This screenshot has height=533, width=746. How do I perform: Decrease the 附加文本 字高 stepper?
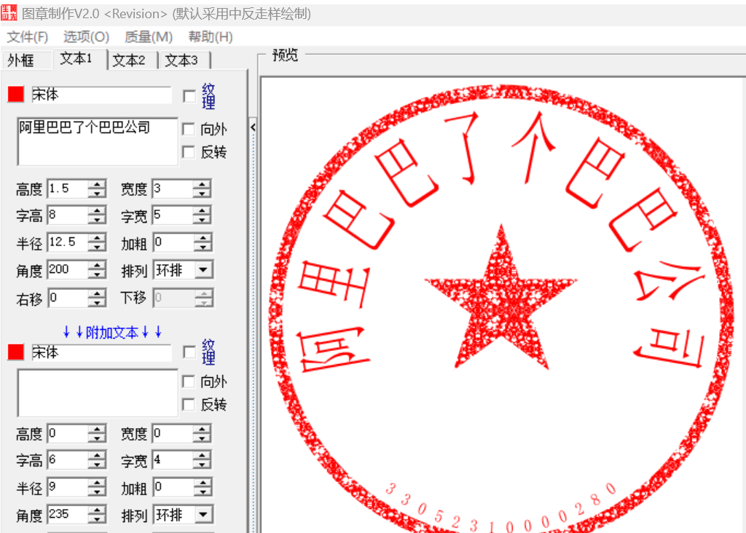pos(97,465)
